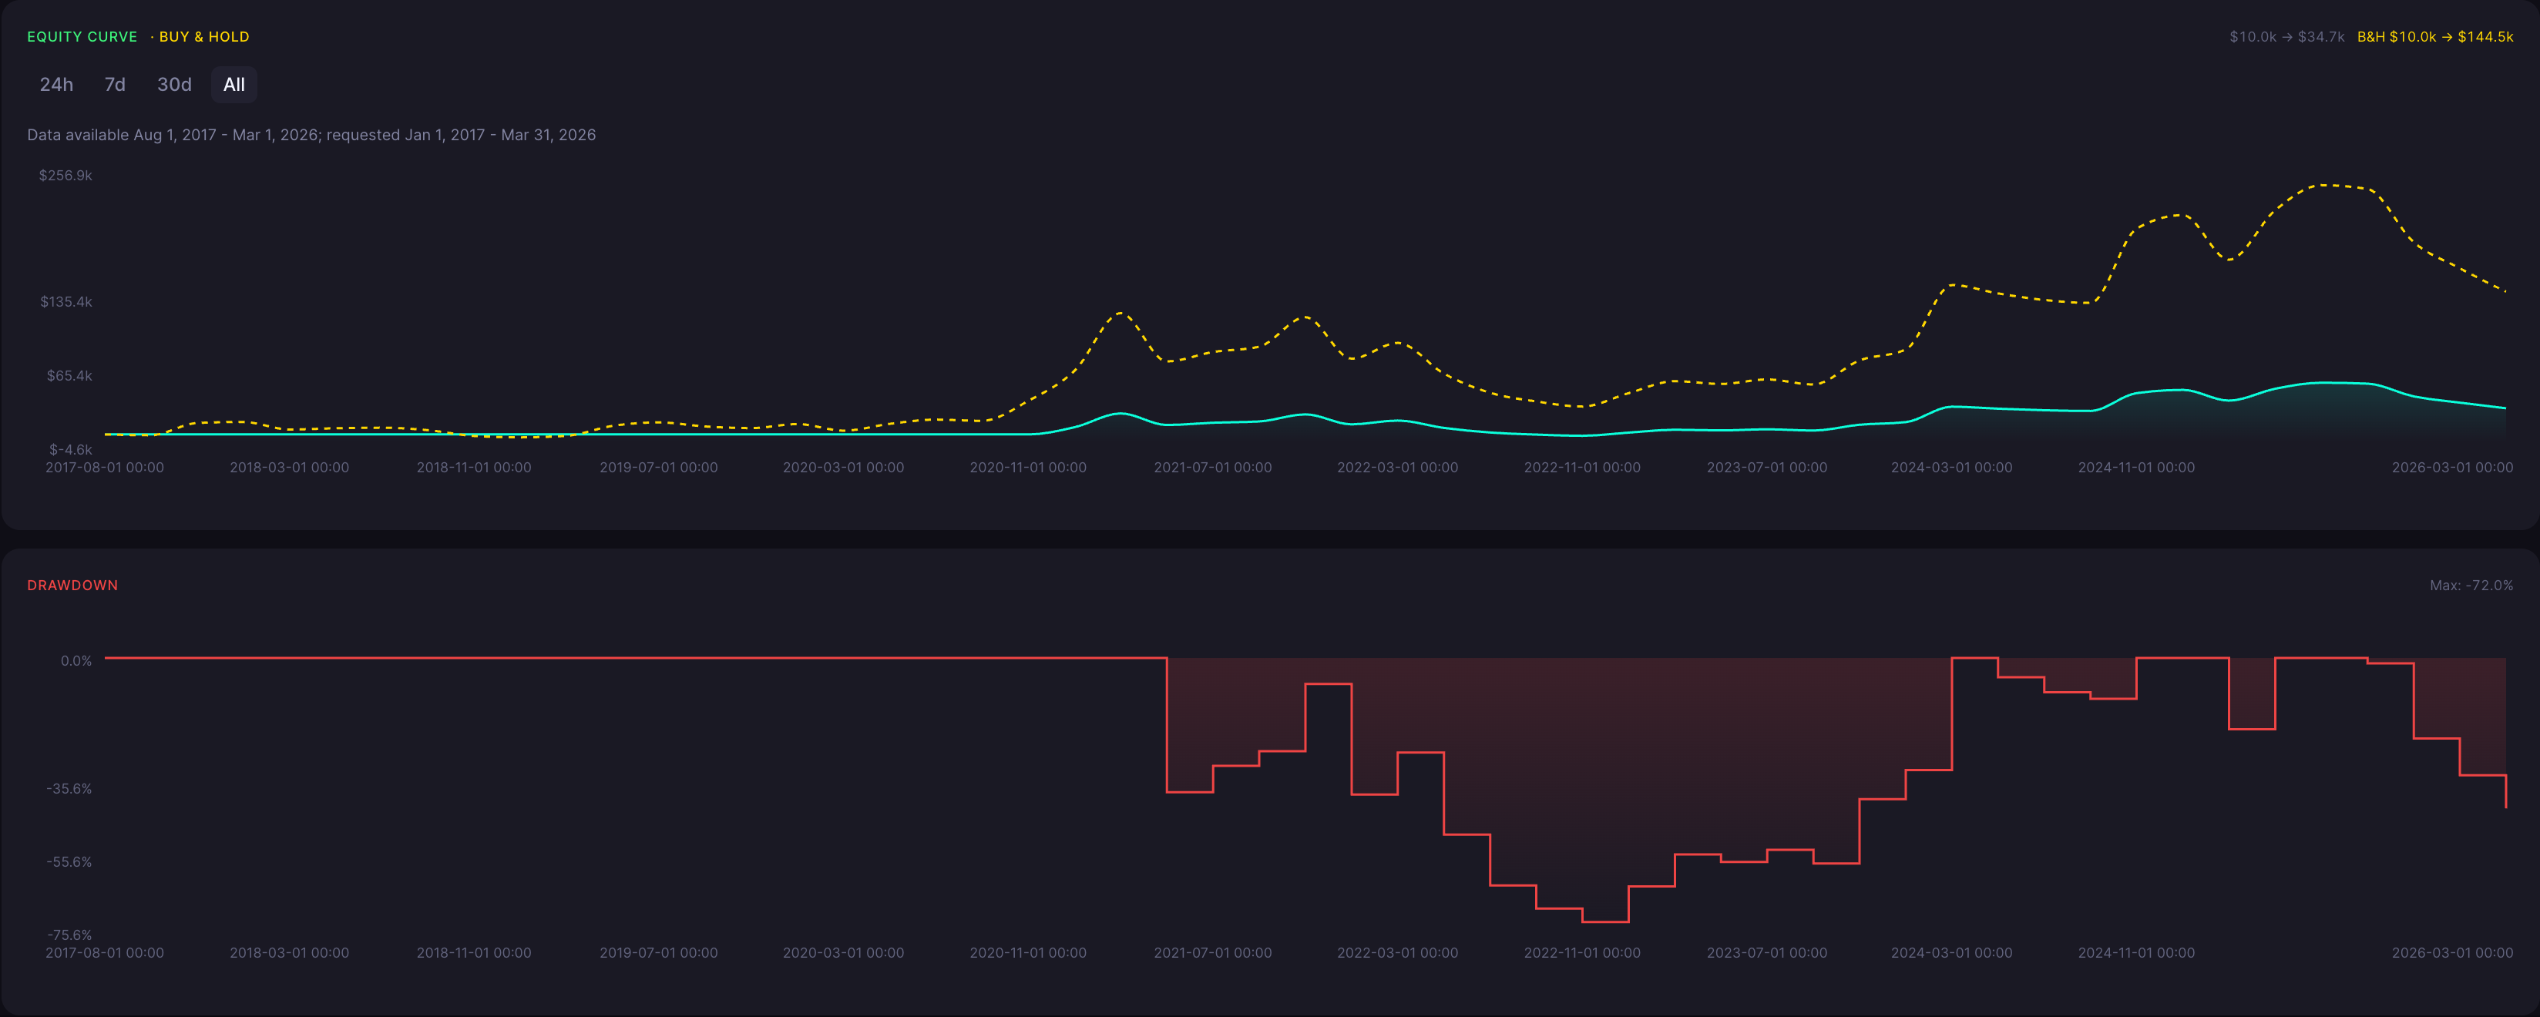Click the "$10.0k → $34.7k" strategy summary
Viewport: 2540px width, 1017px height.
tap(2286, 36)
